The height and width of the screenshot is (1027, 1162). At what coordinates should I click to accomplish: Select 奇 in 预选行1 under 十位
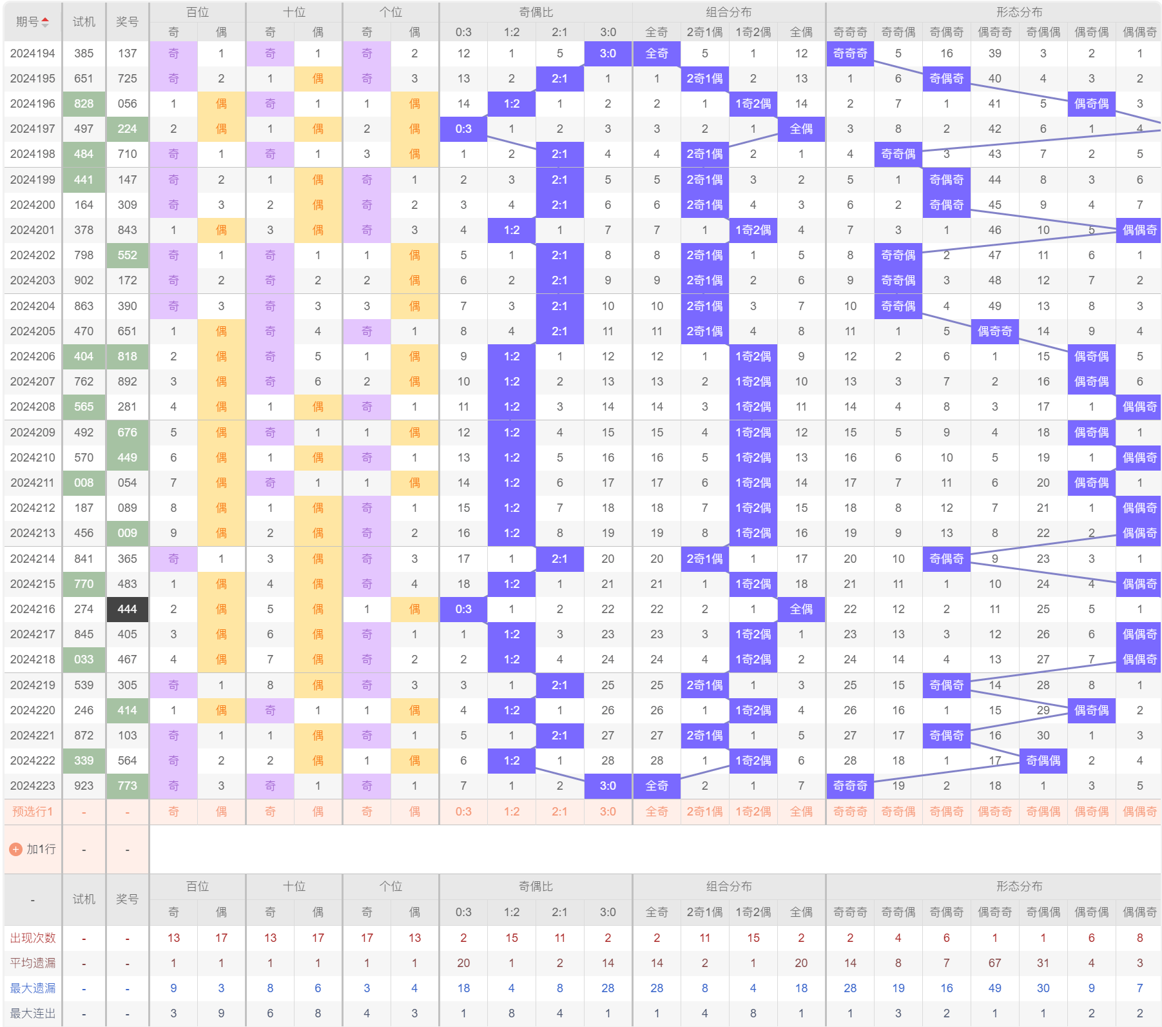[270, 812]
